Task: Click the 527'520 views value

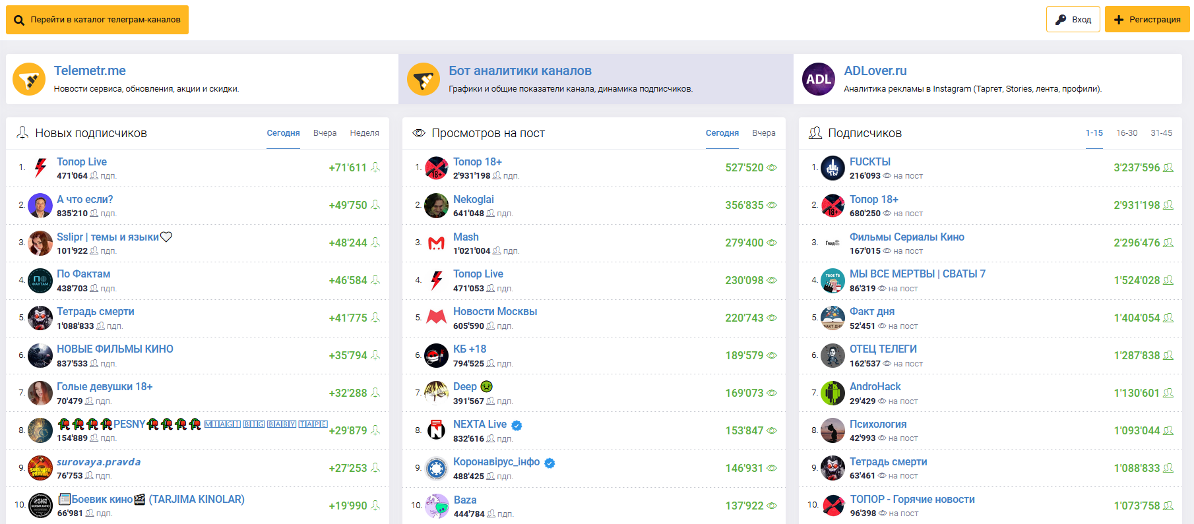Action: pos(744,167)
